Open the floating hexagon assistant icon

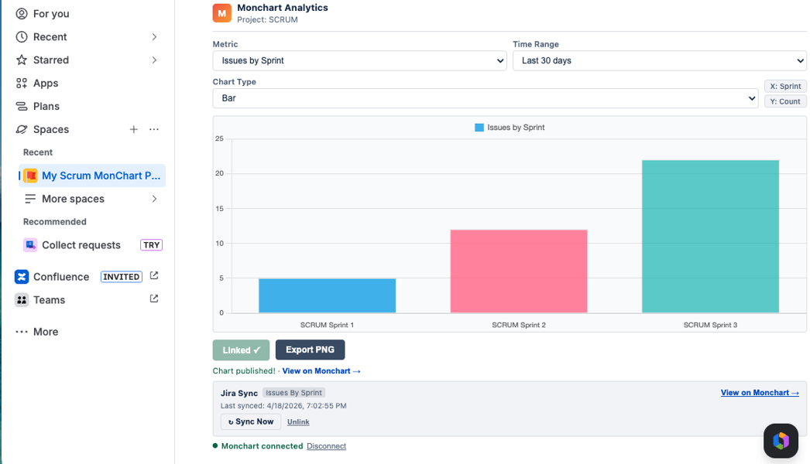point(781,441)
